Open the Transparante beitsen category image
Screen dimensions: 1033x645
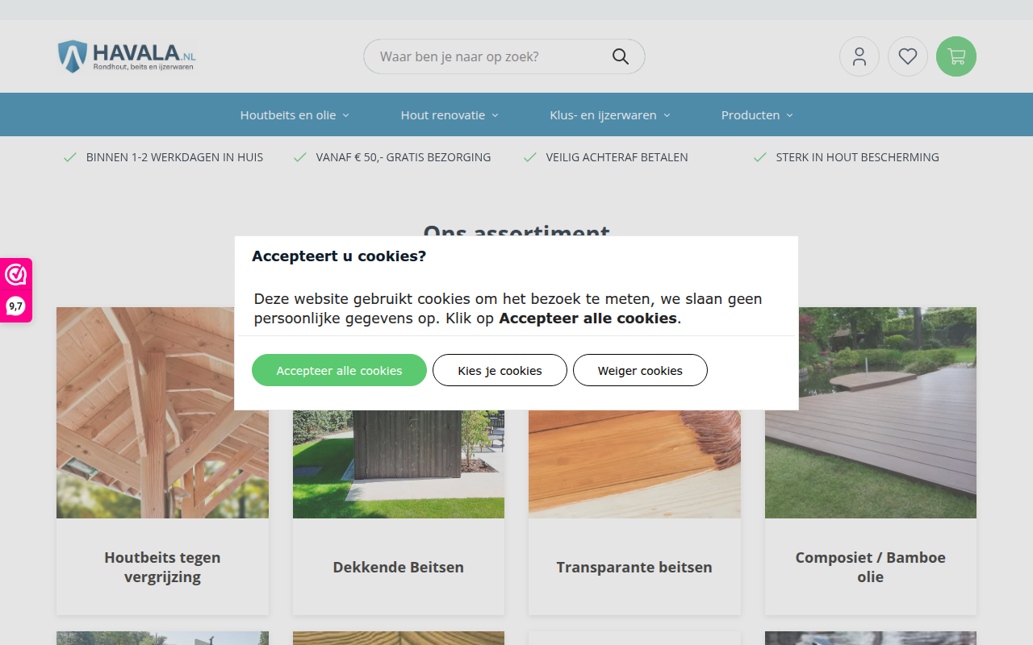coord(634,464)
